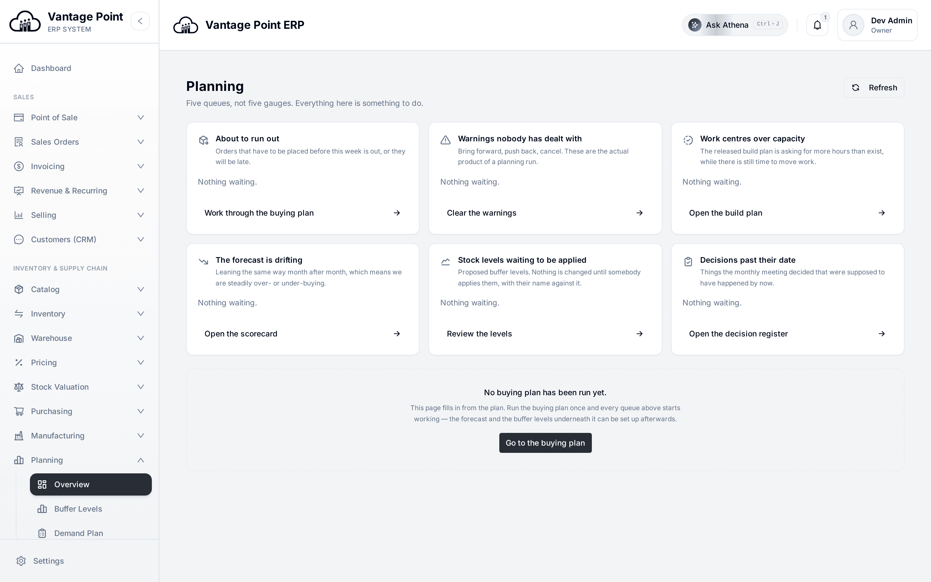931x582 pixels.
Task: Open Work through the buying plan link
Action: click(303, 213)
